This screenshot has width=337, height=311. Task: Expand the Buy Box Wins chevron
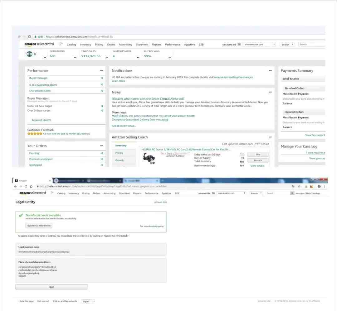[x=169, y=58]
